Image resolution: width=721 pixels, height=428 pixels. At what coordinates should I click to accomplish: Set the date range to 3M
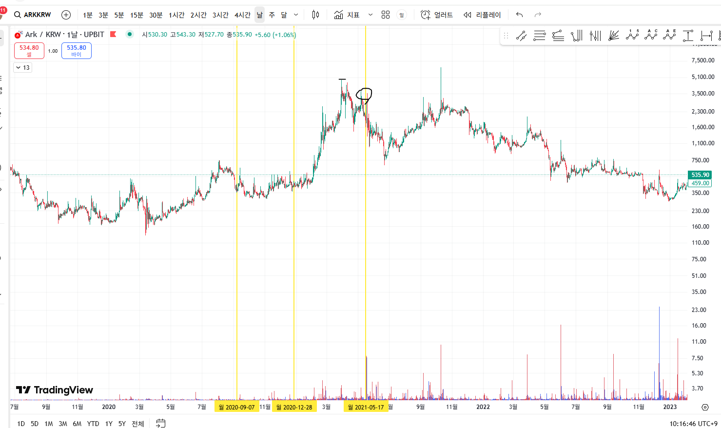(63, 424)
